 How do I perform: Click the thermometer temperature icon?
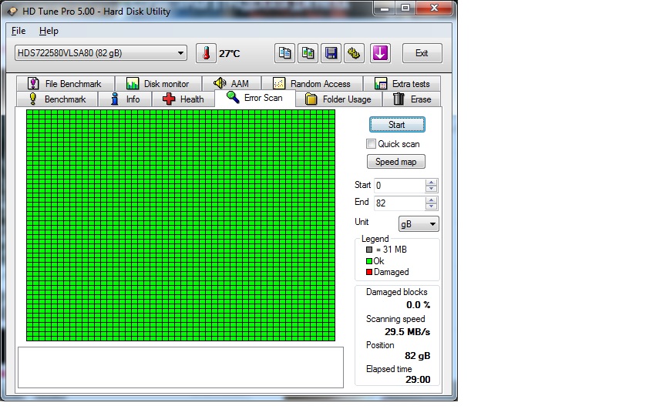[x=206, y=53]
